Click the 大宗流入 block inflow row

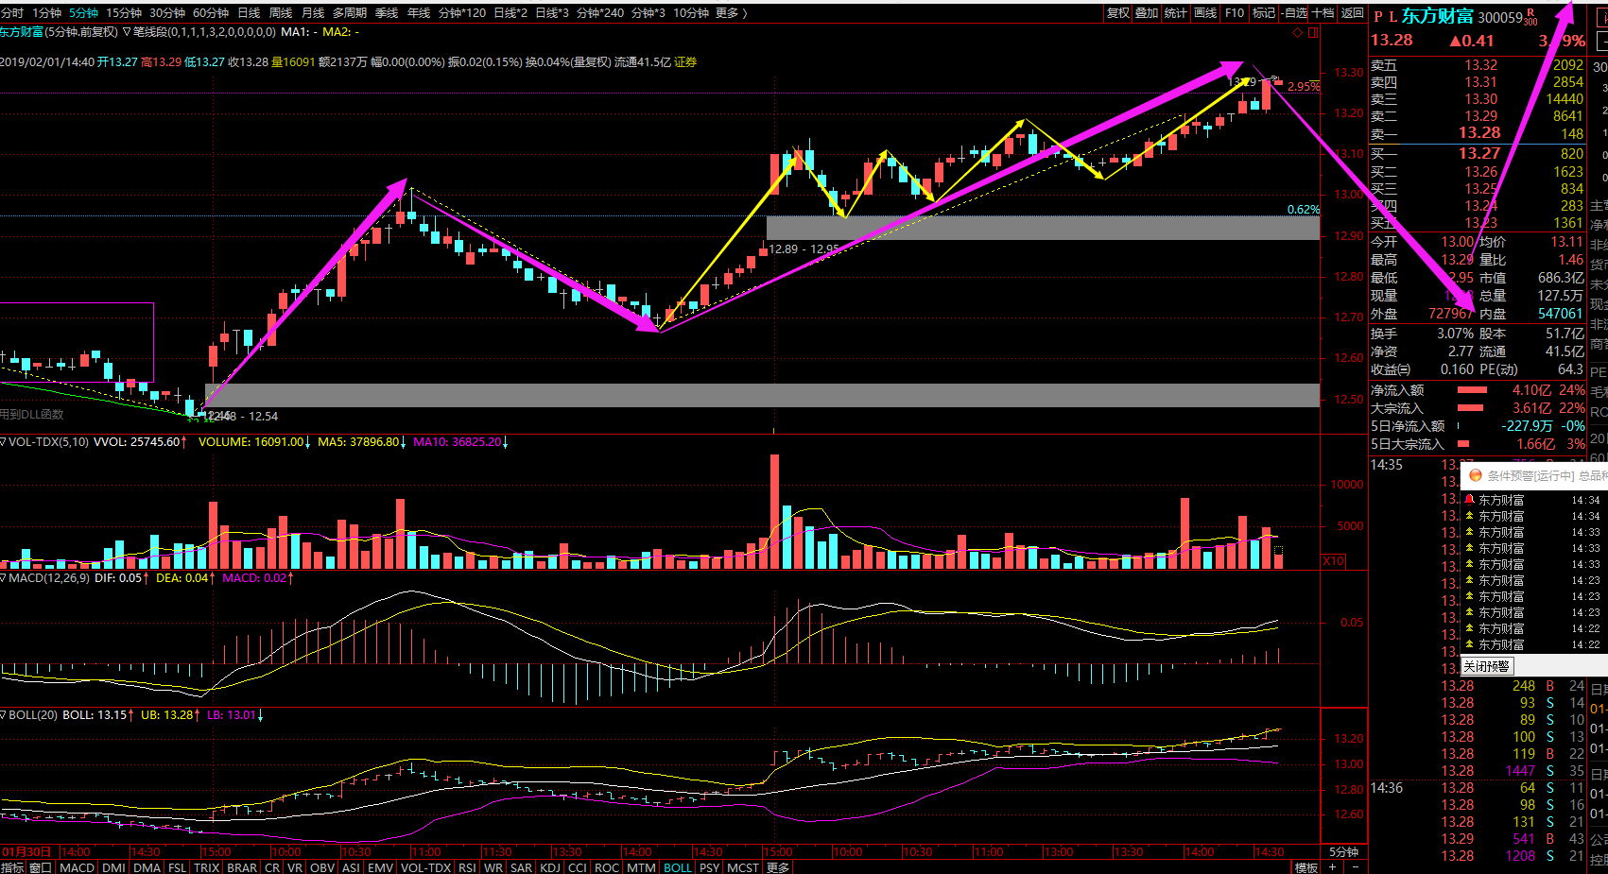pos(1478,408)
